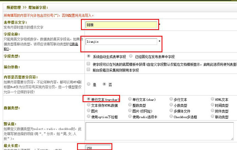Select 已经固化在发布表单中字段 radio option
The height and width of the screenshot is (150, 237).
click(131, 56)
